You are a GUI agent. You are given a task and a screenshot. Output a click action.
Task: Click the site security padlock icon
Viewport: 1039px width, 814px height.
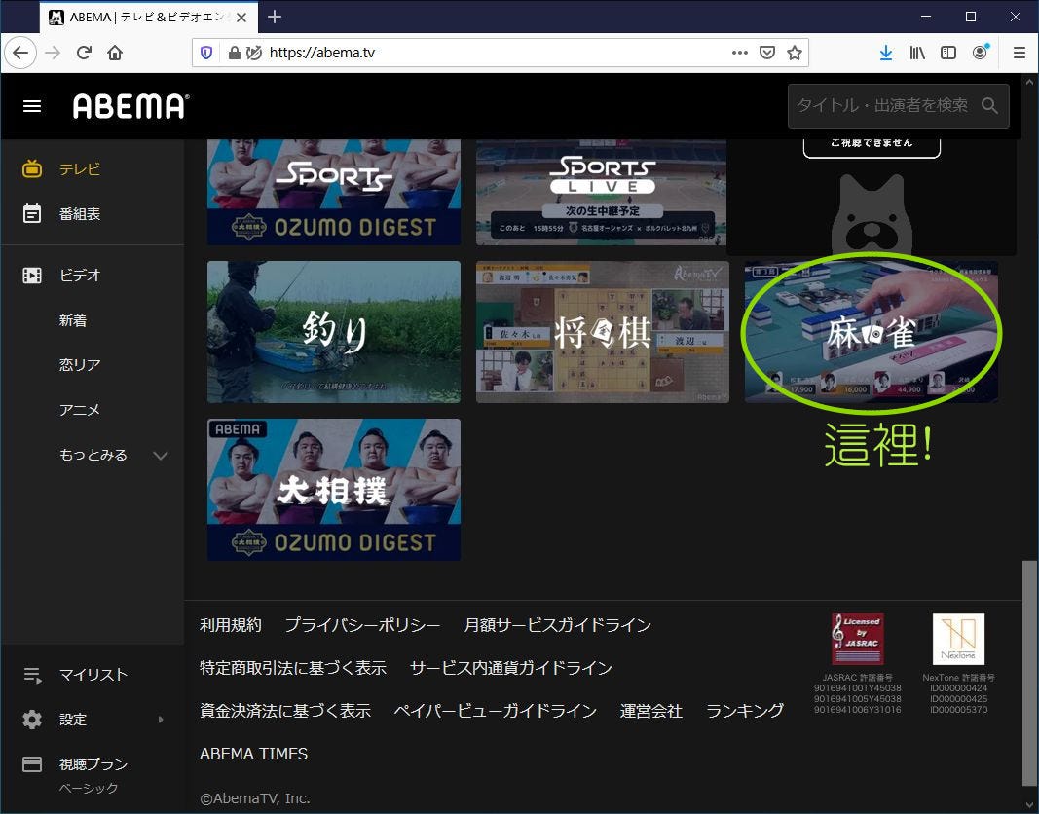tap(234, 53)
